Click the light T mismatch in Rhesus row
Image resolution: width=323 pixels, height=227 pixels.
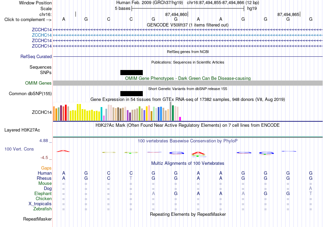[131, 178]
